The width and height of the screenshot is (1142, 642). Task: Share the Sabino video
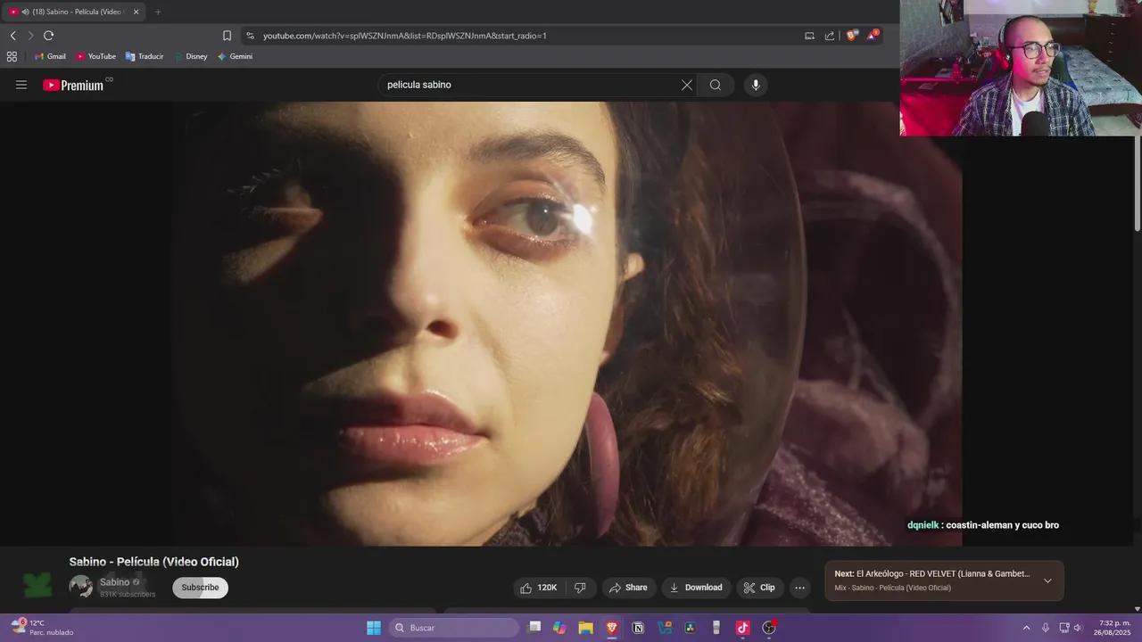(x=628, y=588)
